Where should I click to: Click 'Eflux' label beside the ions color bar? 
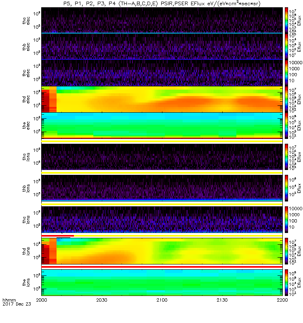(x=299, y=283)
